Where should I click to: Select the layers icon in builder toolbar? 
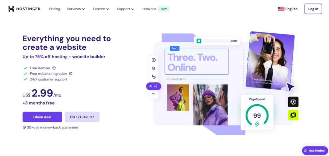154,68
